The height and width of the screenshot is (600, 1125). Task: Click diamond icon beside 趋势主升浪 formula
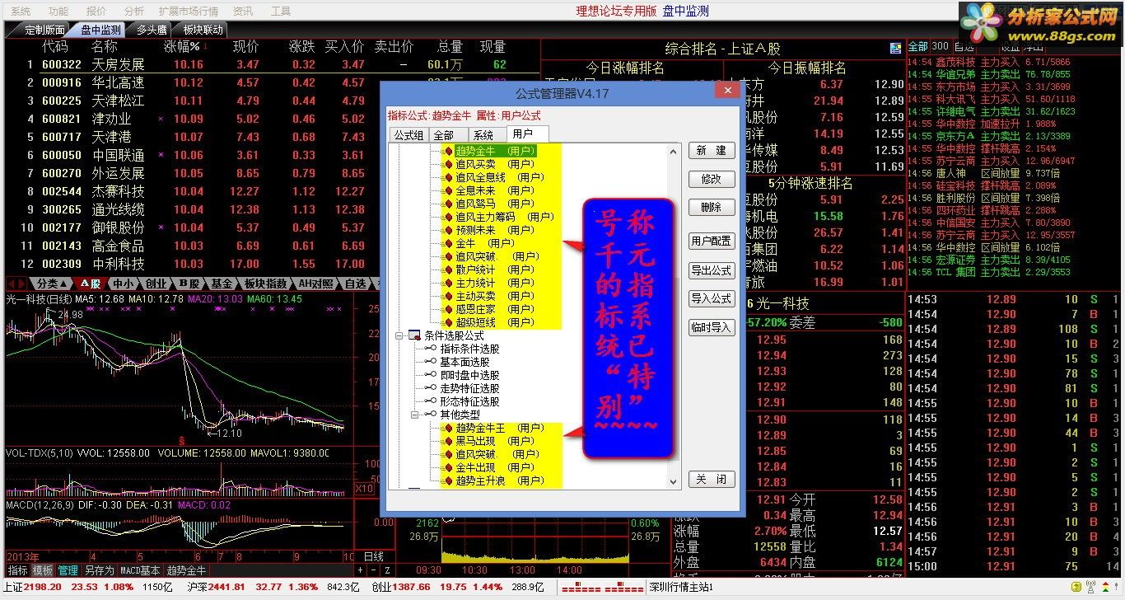coord(448,480)
